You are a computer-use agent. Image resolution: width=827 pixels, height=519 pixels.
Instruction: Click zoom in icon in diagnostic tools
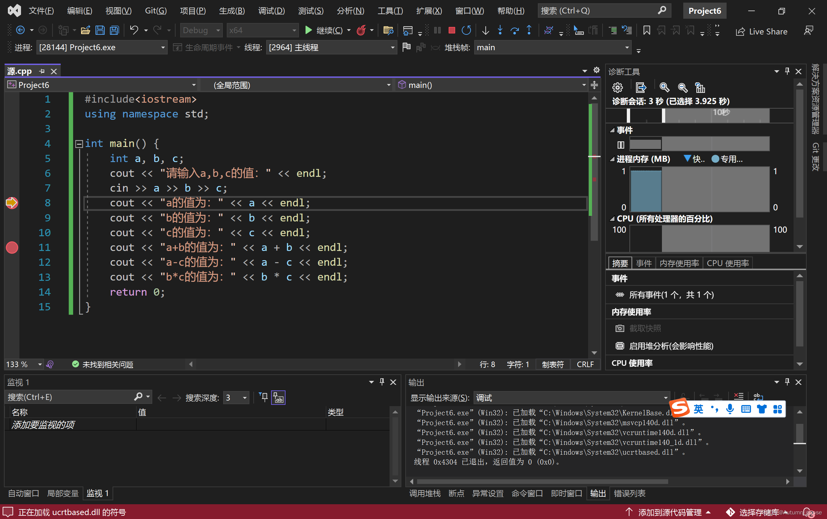(664, 88)
